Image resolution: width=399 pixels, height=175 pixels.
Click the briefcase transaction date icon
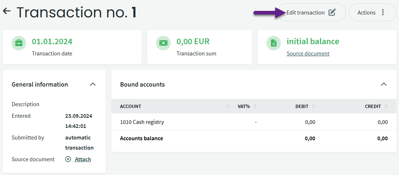click(19, 43)
